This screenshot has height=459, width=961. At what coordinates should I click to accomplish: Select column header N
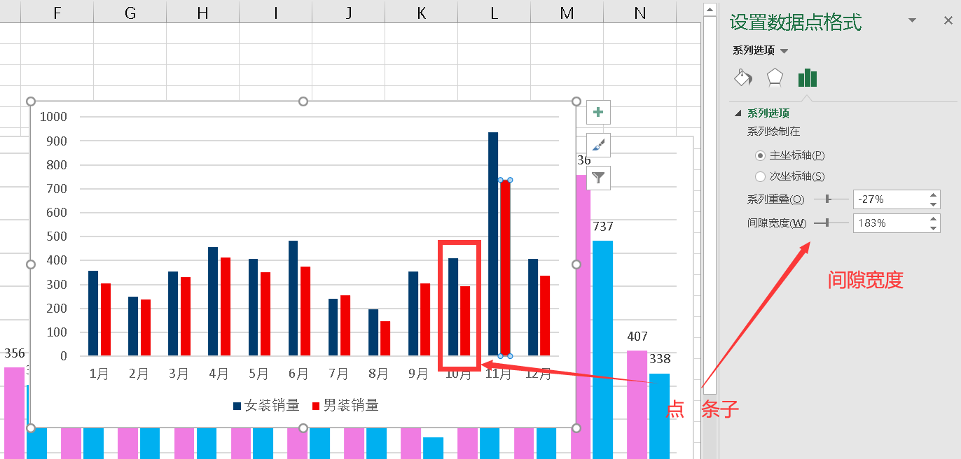pyautogui.click(x=639, y=12)
